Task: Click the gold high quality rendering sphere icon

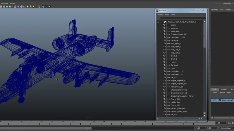Action: (34, 6)
